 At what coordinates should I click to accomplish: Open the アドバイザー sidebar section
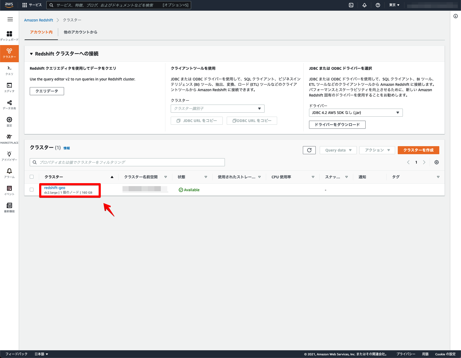click(9, 156)
